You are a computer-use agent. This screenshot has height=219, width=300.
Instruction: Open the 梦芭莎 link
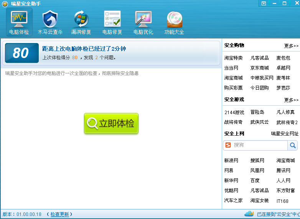click(283, 88)
